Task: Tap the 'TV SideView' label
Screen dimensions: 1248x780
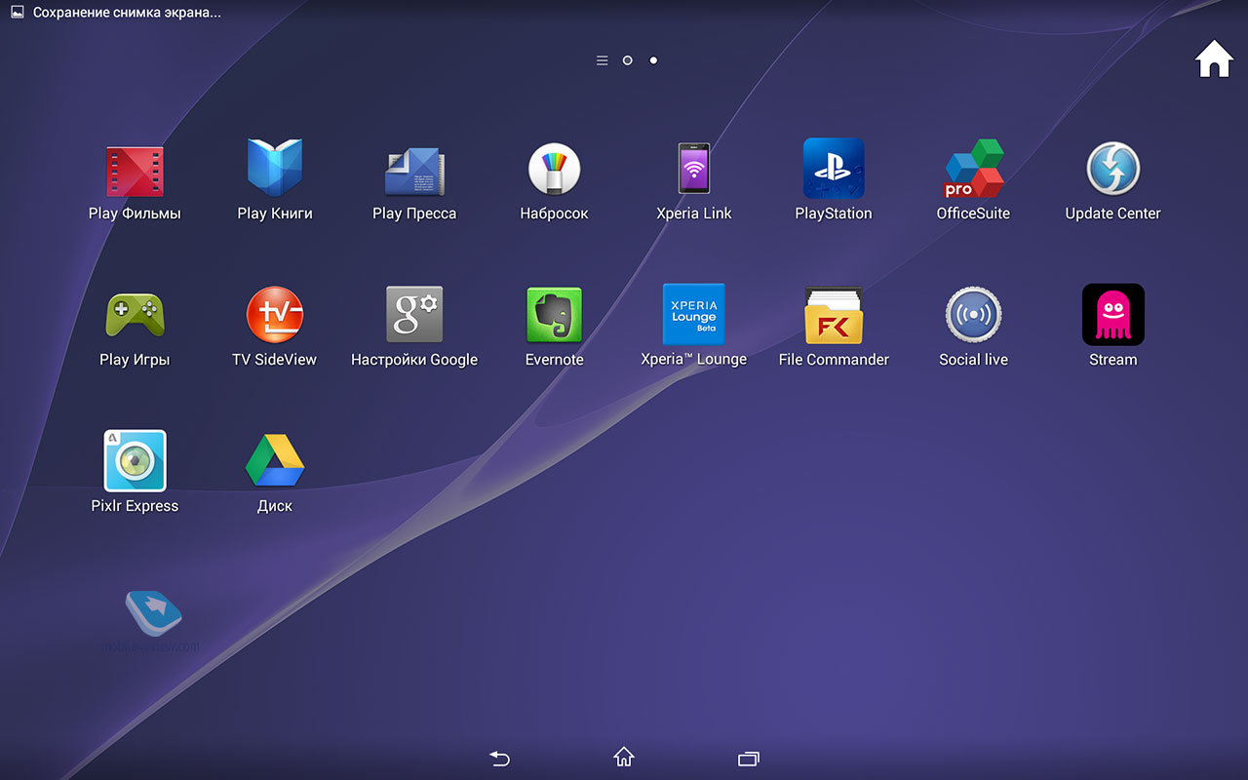Action: pos(275,360)
